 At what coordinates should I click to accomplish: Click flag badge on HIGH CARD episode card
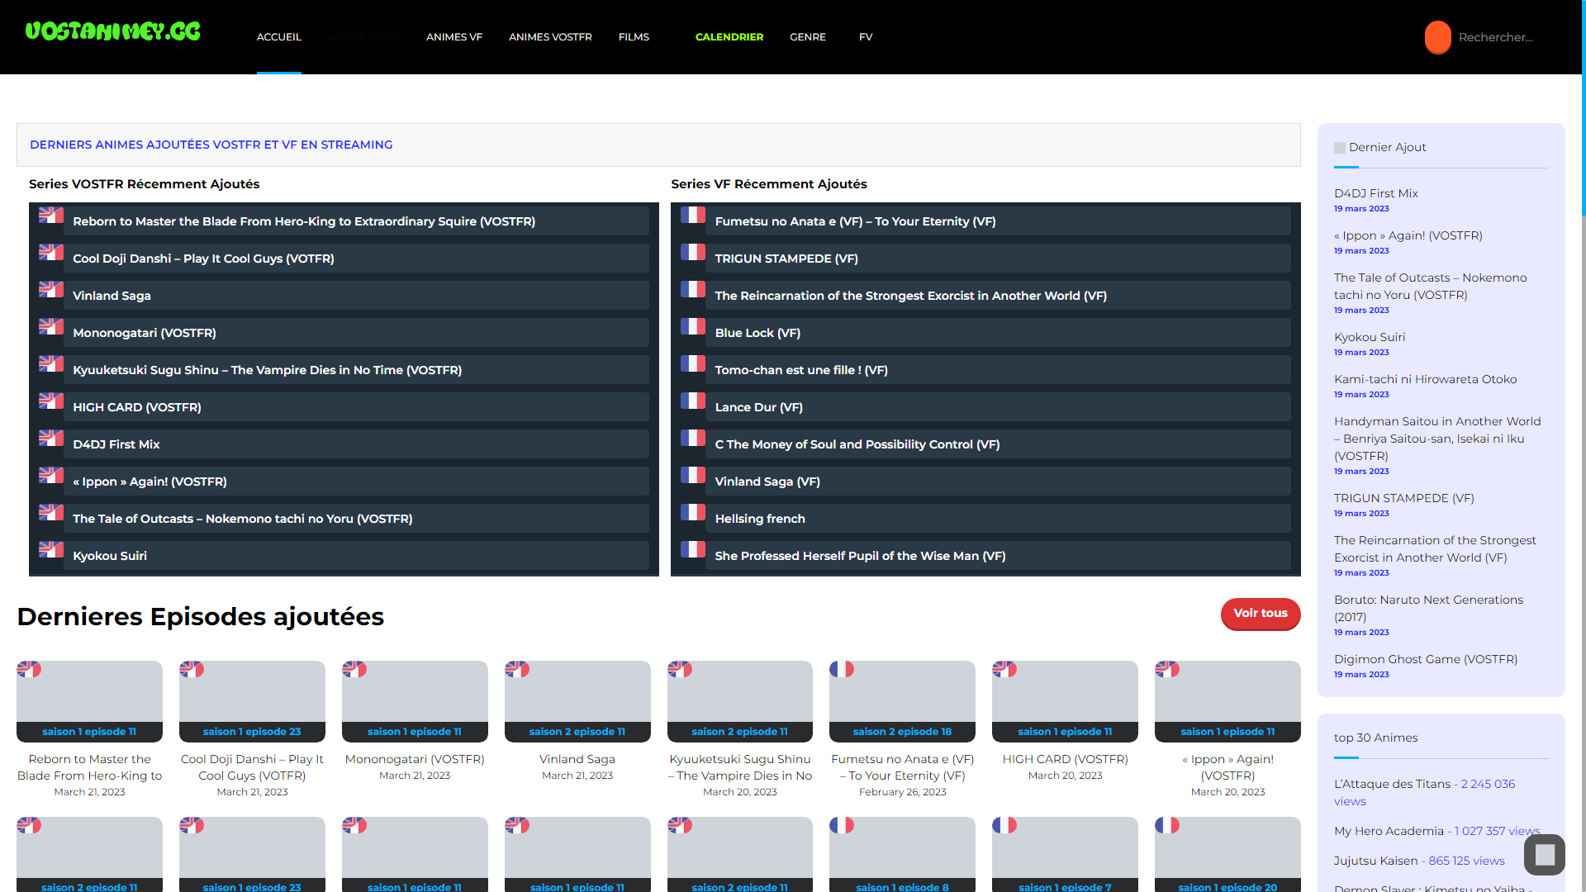[1004, 669]
